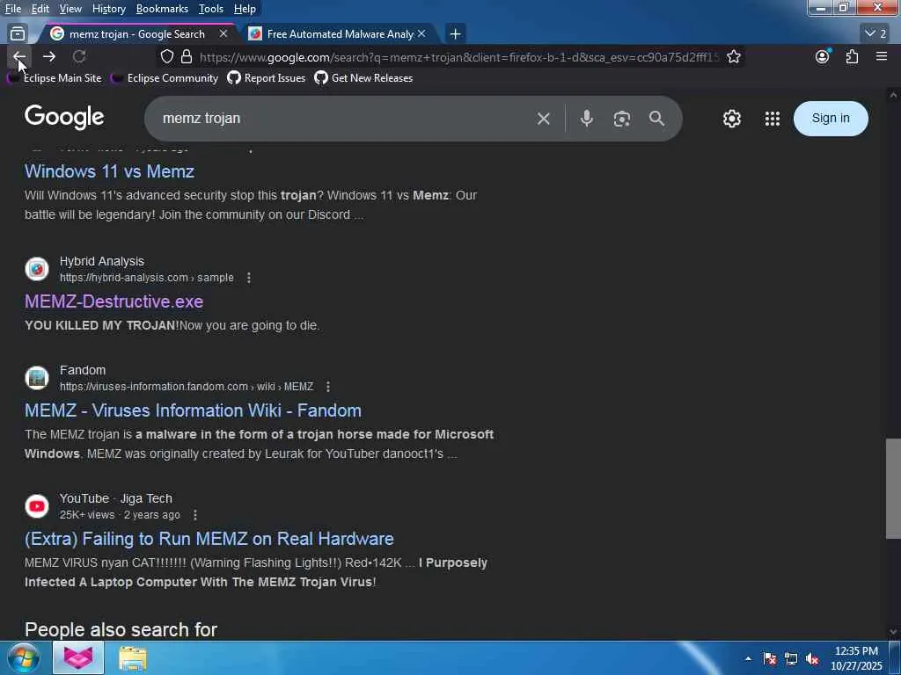Click the scrollbar down arrow
901x675 pixels.
click(893, 633)
